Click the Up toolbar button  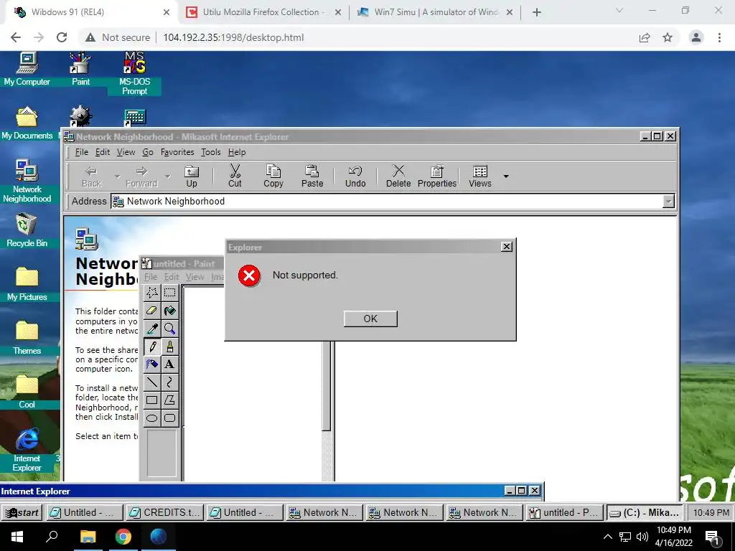coord(192,176)
